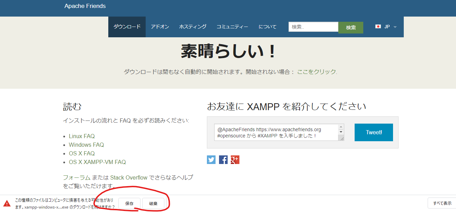Click 破棄 to discard the download
Screen dimensions: 456x212
pyautogui.click(x=153, y=203)
